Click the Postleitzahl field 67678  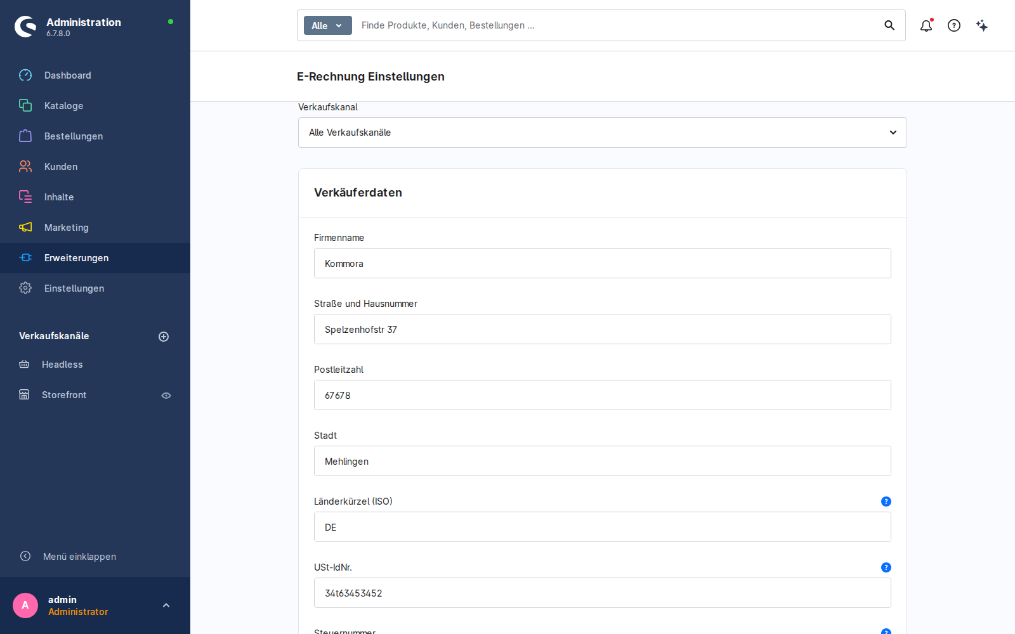coord(603,395)
